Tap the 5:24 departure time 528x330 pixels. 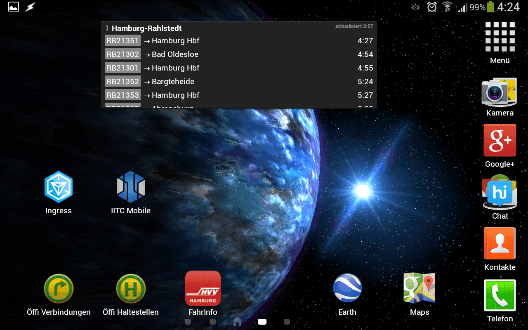pyautogui.click(x=365, y=82)
